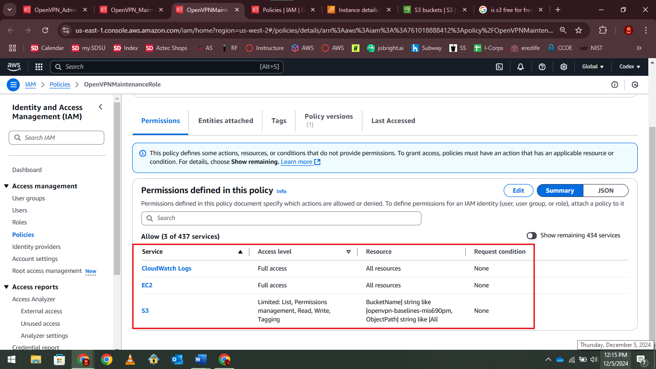
Task: Select the Permissions tab
Action: (x=161, y=121)
